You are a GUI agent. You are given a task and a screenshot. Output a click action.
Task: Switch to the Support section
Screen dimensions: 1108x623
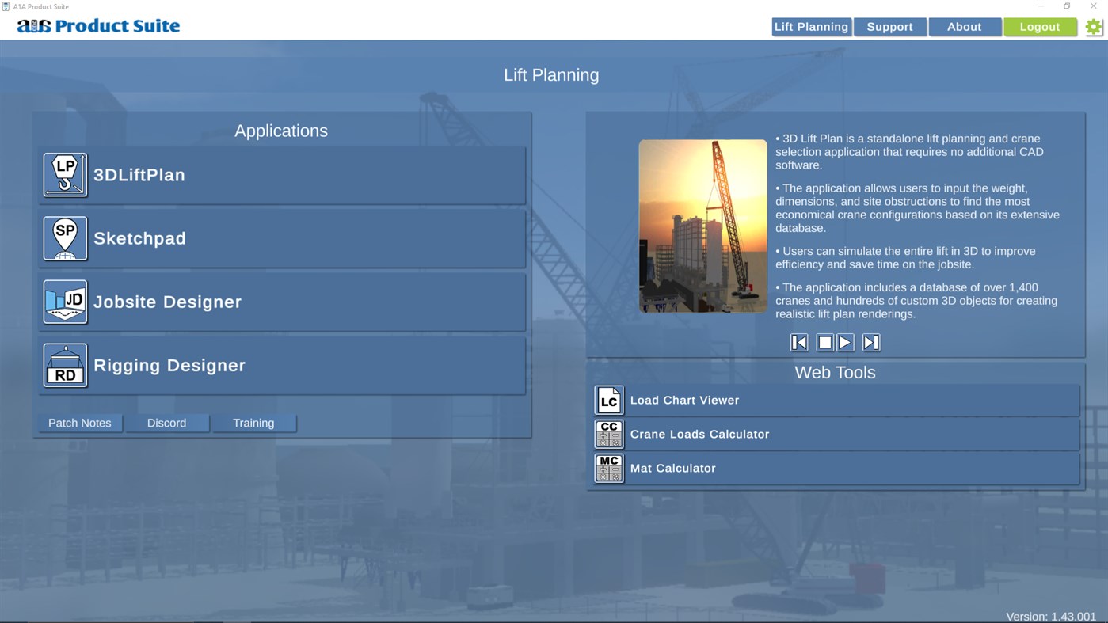click(x=889, y=26)
